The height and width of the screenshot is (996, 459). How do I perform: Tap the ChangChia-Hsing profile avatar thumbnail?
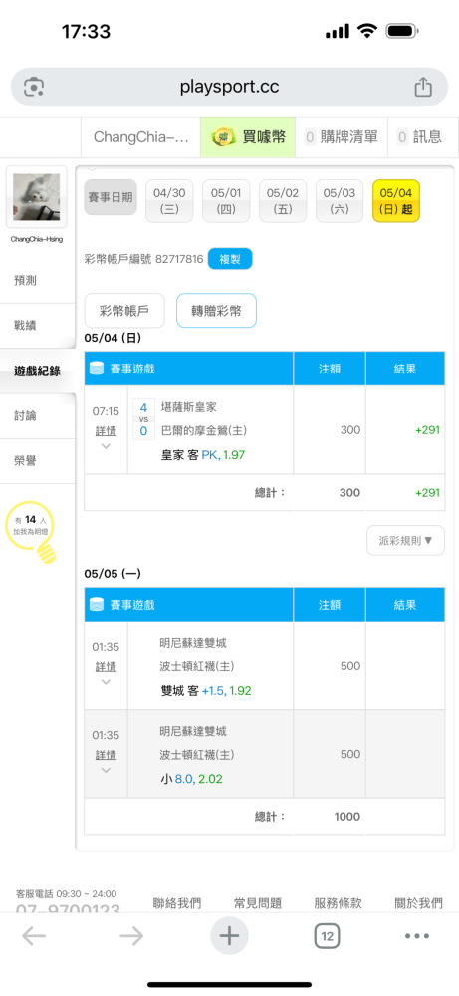click(36, 197)
